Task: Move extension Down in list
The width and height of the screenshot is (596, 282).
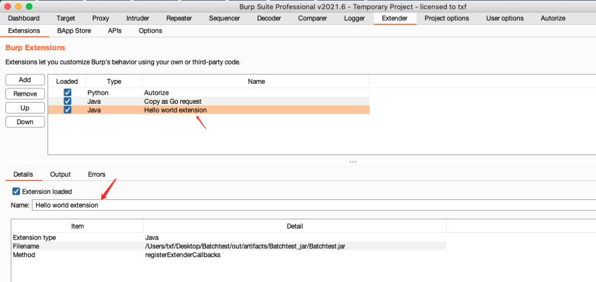Action: click(x=25, y=122)
